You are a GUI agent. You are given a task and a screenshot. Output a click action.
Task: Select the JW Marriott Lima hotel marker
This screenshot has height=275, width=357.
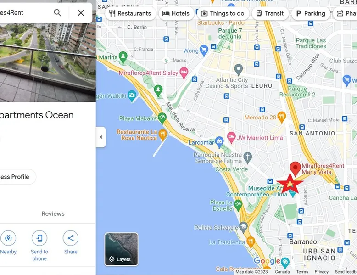pyautogui.click(x=231, y=138)
